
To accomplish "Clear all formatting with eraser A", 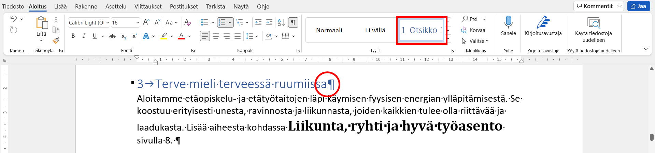I will click(x=187, y=22).
